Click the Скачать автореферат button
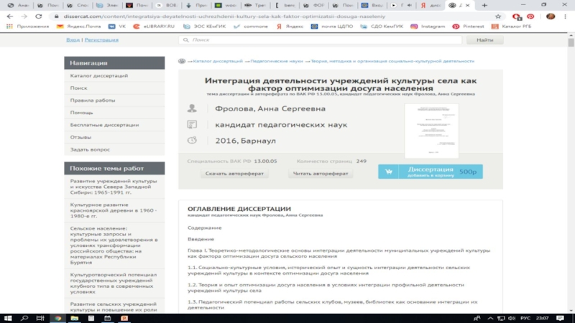Image resolution: width=575 pixels, height=323 pixels. pyautogui.click(x=235, y=174)
